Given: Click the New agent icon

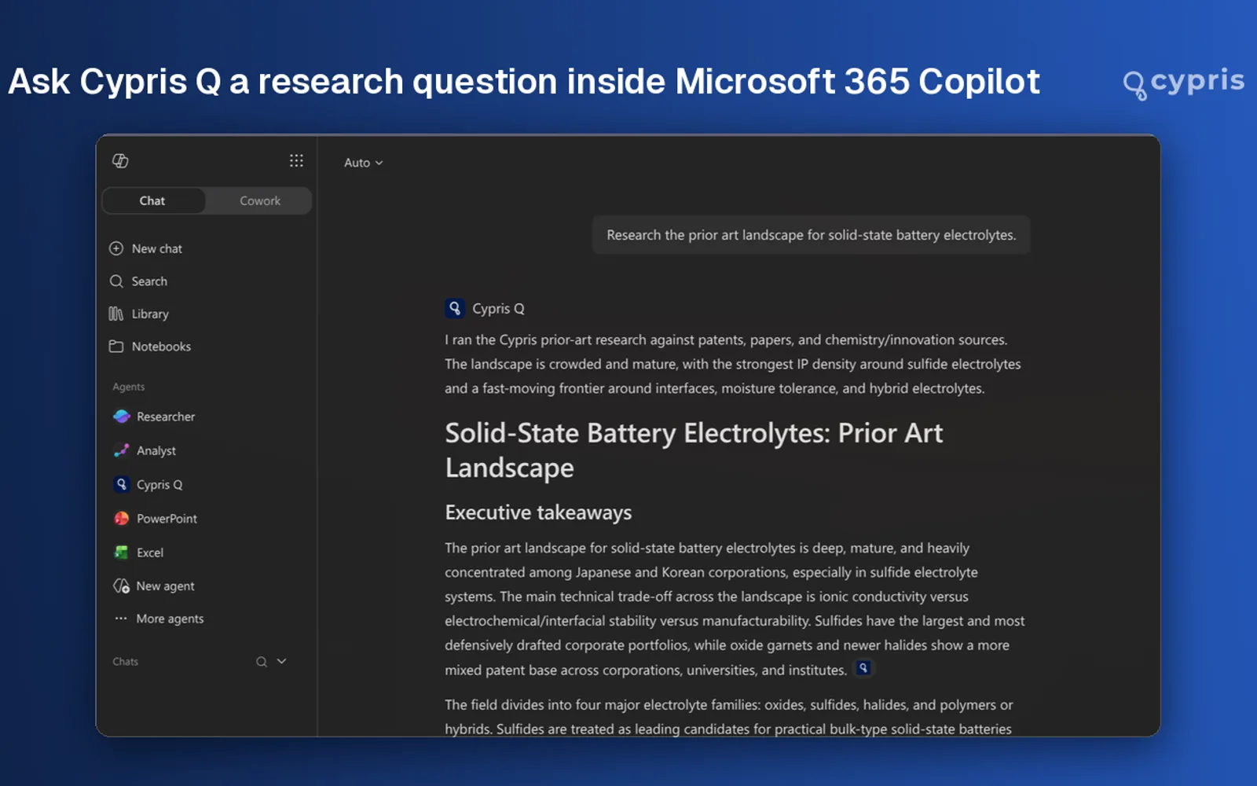Looking at the screenshot, I should click(x=122, y=586).
